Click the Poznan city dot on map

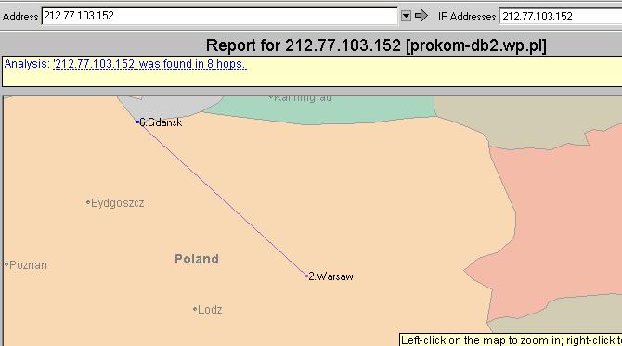pos(6,264)
